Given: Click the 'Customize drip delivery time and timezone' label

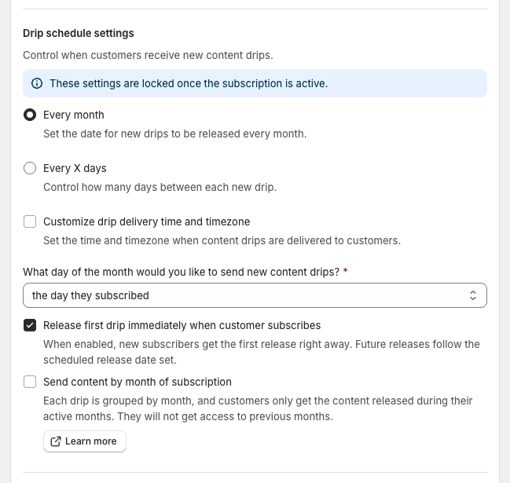Looking at the screenshot, I should coord(146,221).
